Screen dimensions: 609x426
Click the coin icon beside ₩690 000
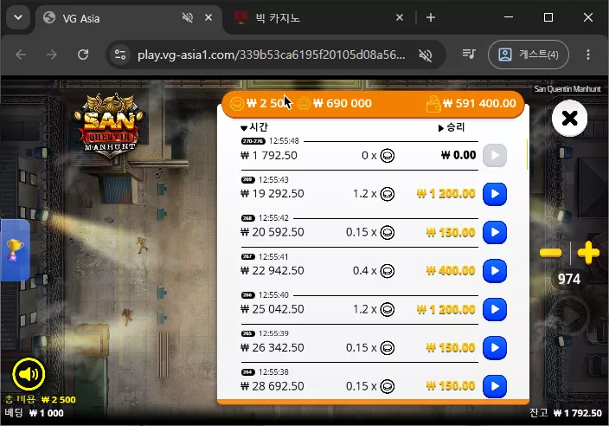(304, 103)
